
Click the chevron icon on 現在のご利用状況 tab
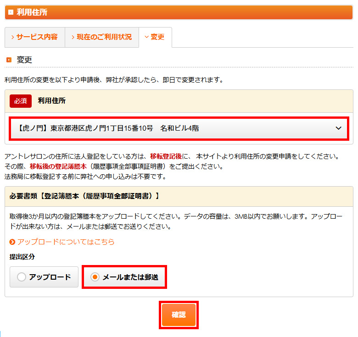point(73,37)
